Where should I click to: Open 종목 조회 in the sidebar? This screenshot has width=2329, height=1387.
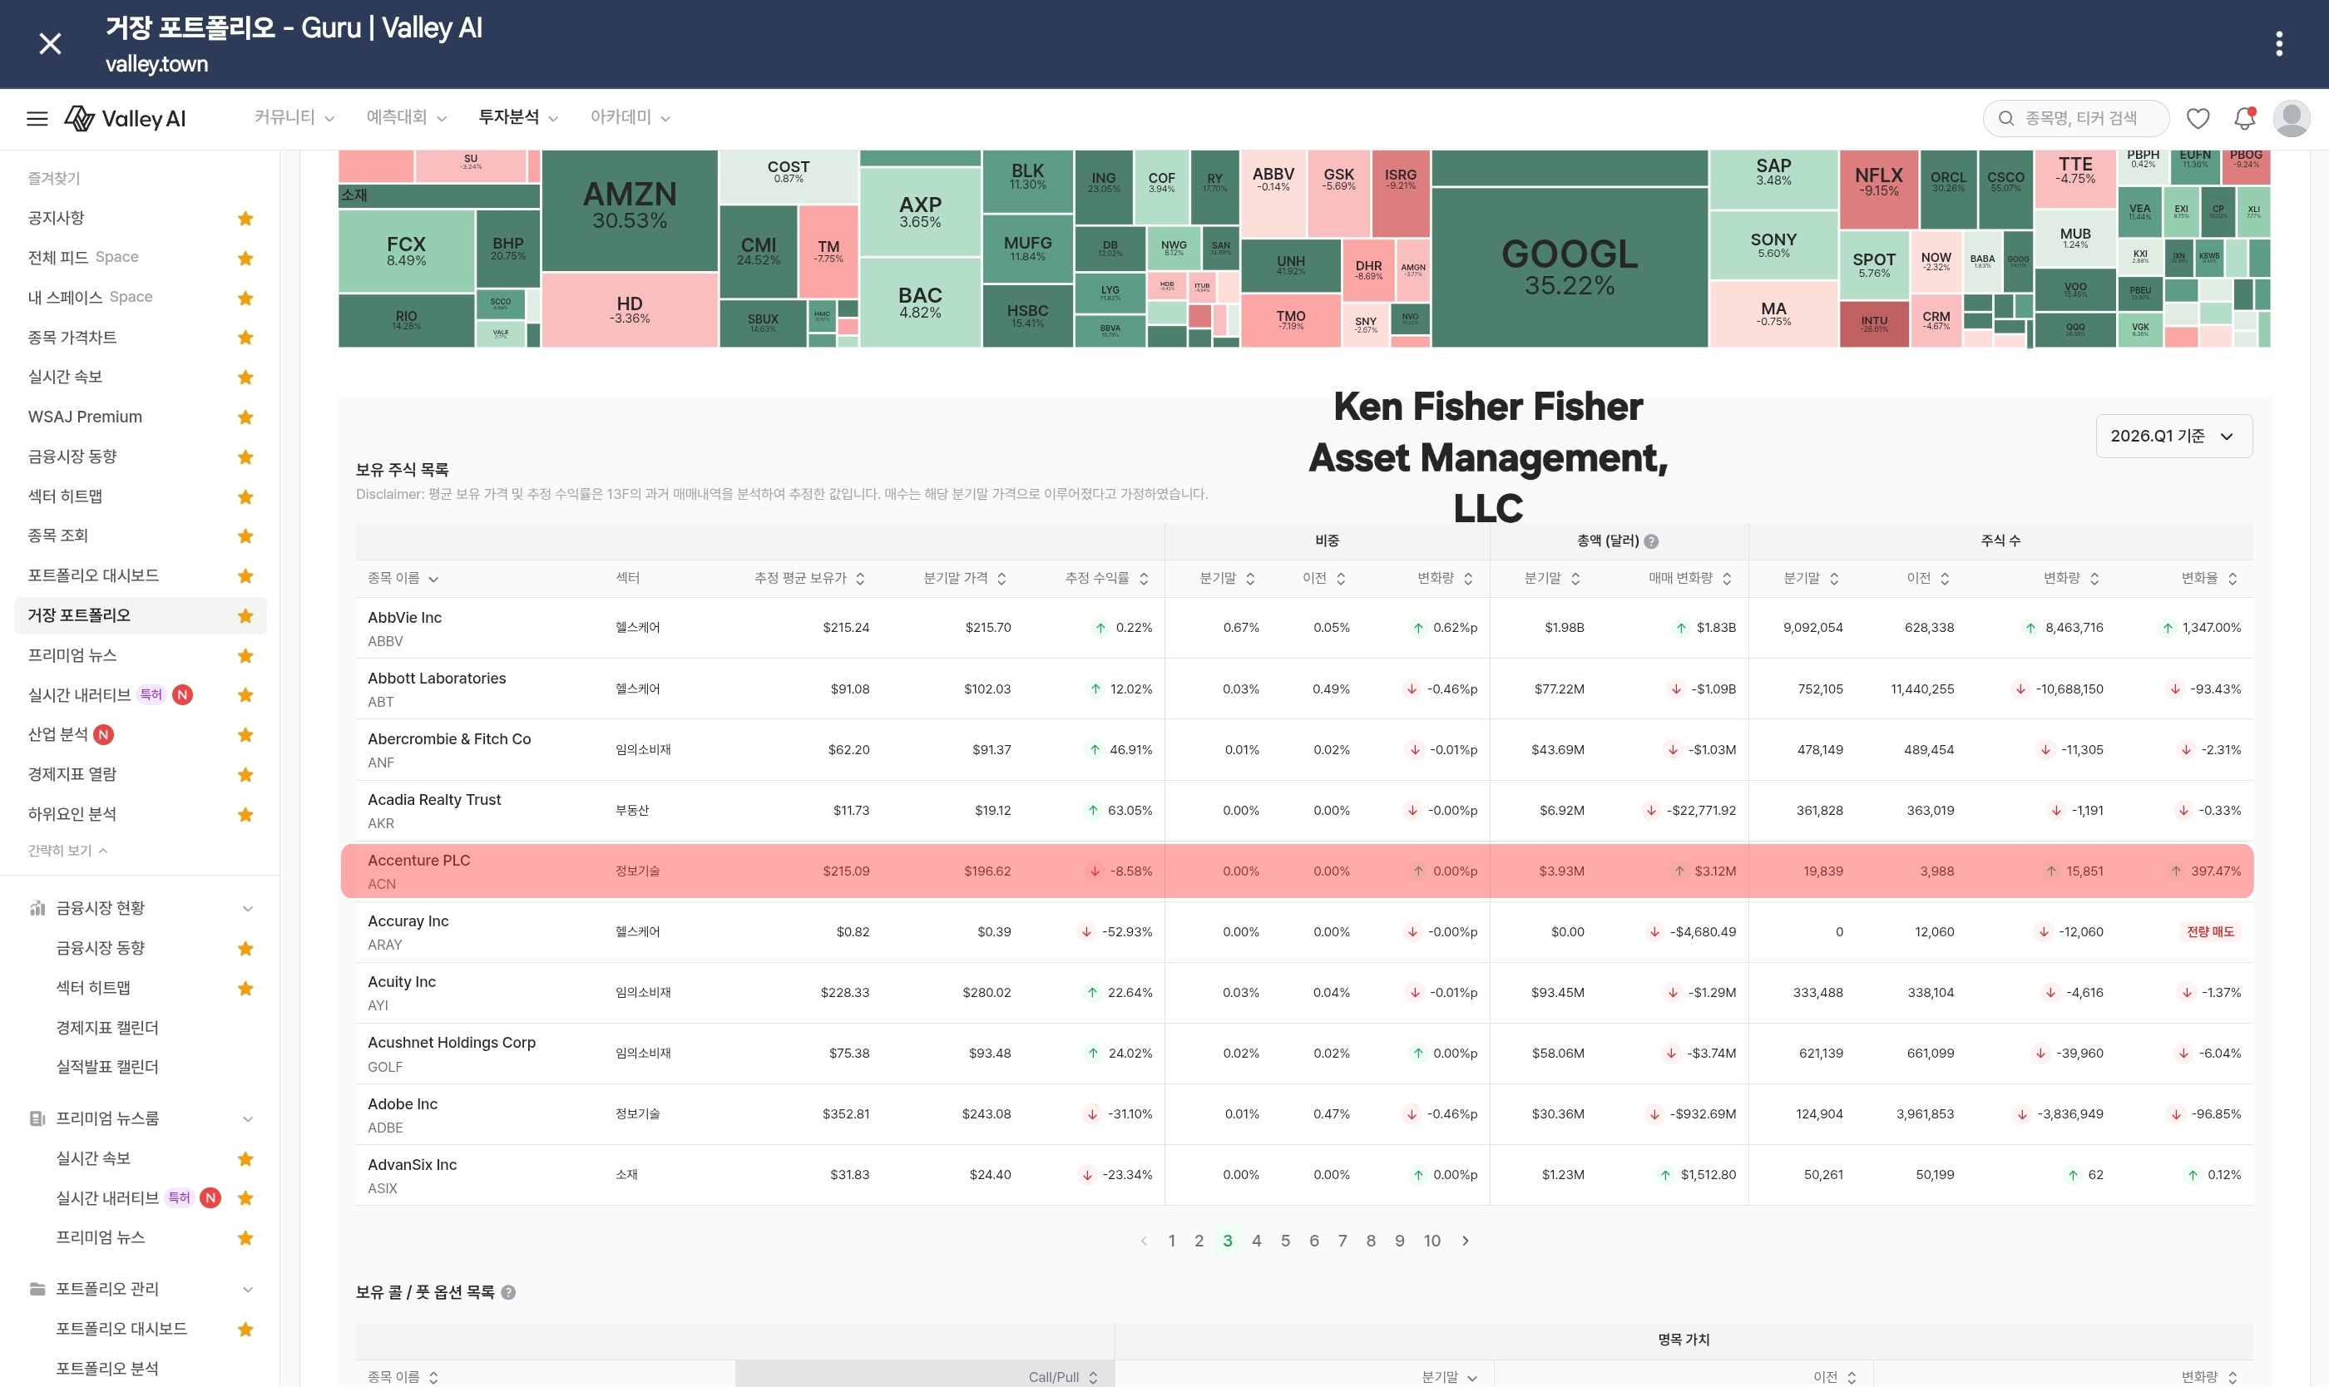coord(58,536)
